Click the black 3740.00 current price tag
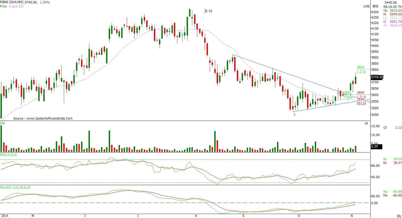 pos(377,77)
